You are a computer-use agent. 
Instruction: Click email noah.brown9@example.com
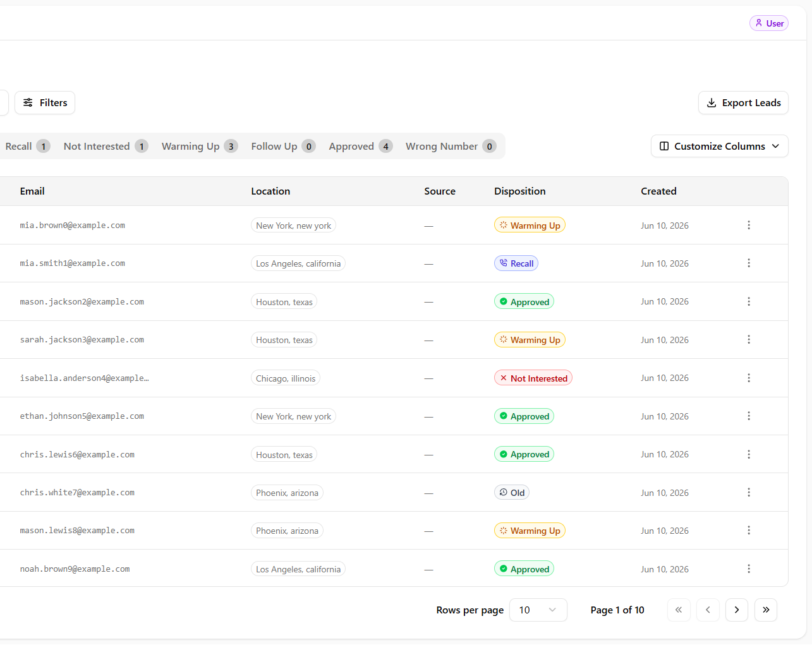(x=75, y=569)
